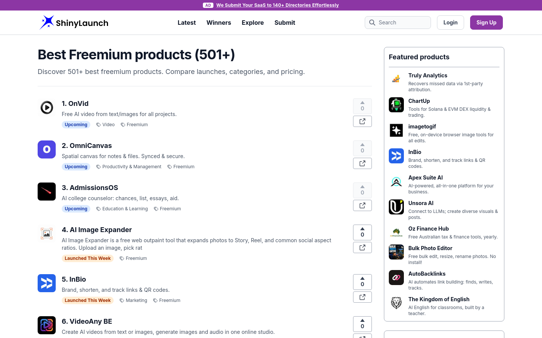
Task: Select the Video category tag on OnVid
Action: (105, 125)
